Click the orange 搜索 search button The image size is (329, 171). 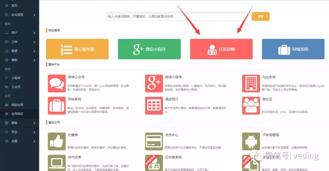click(260, 16)
